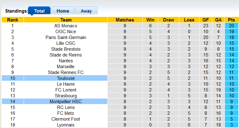This screenshot has width=239, height=128.
Task: Open the OGC Nice team page
Action: [66, 32]
